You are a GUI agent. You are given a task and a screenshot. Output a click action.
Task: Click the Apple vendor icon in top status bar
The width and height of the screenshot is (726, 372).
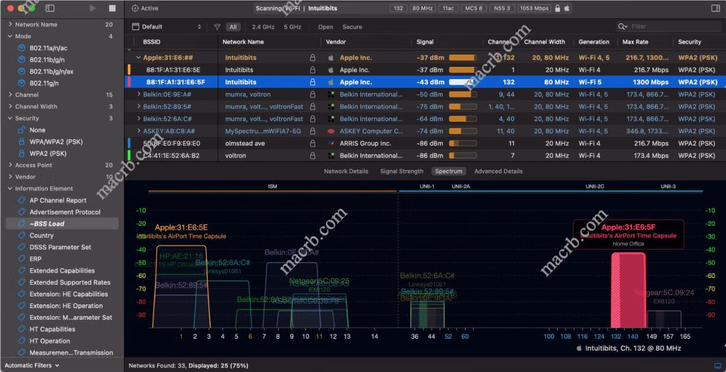pos(567,9)
